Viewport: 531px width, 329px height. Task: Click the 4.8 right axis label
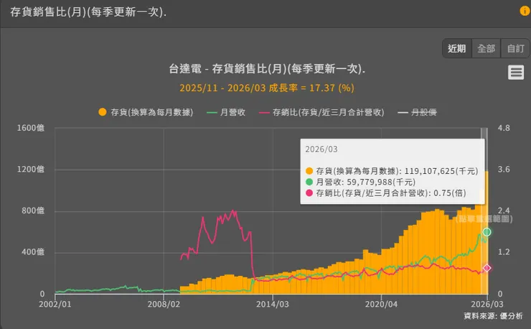point(504,128)
